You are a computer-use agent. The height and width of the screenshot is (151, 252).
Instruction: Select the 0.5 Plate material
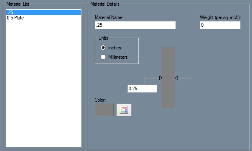pyautogui.click(x=44, y=18)
